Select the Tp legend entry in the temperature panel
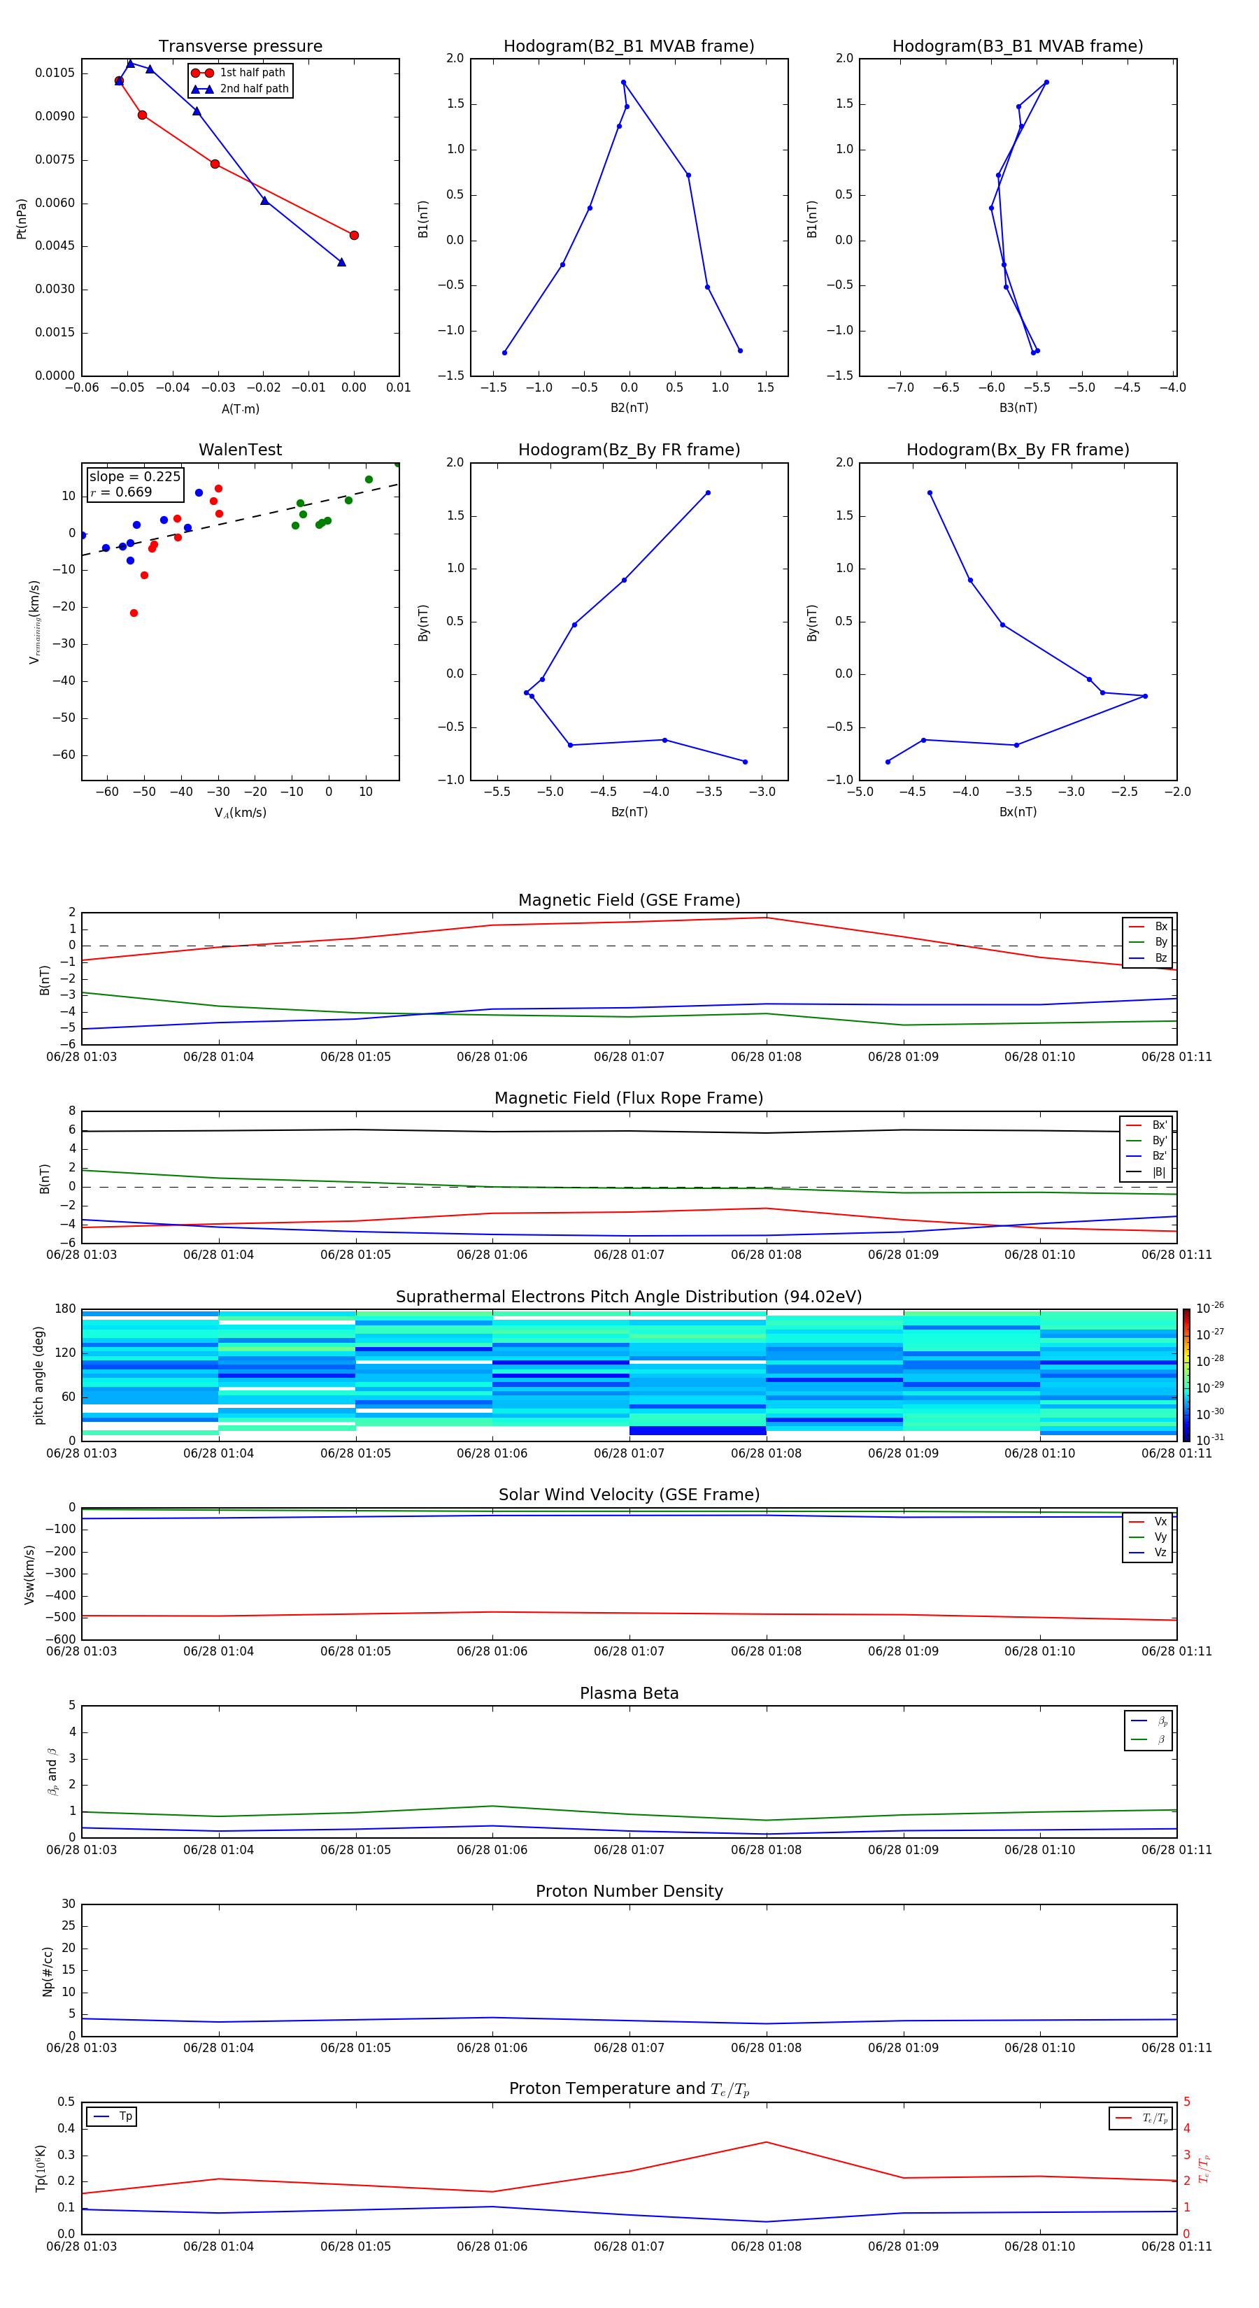 (x=113, y=2116)
